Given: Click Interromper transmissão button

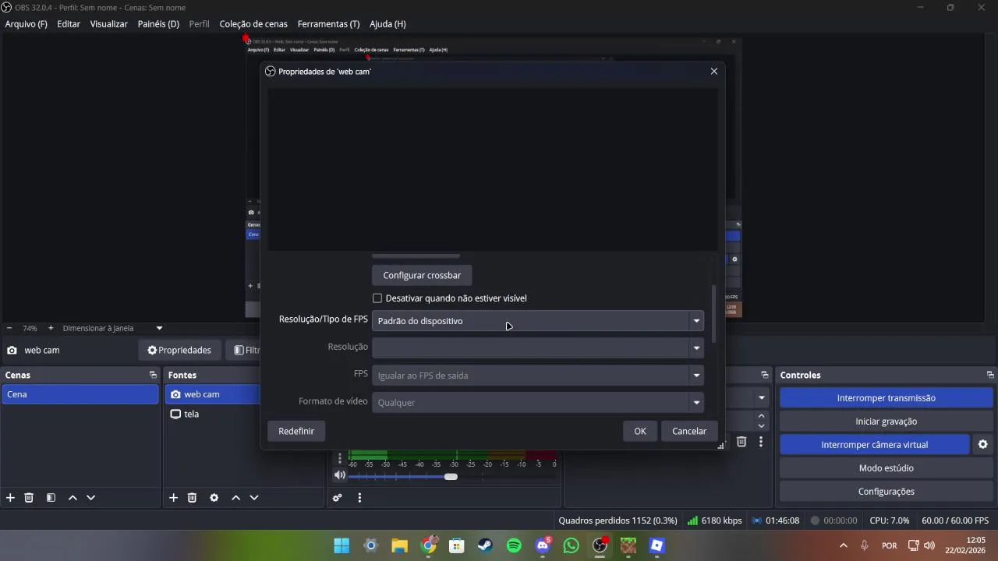Looking at the screenshot, I should (x=886, y=398).
